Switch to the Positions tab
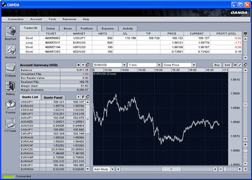 coord(86,29)
